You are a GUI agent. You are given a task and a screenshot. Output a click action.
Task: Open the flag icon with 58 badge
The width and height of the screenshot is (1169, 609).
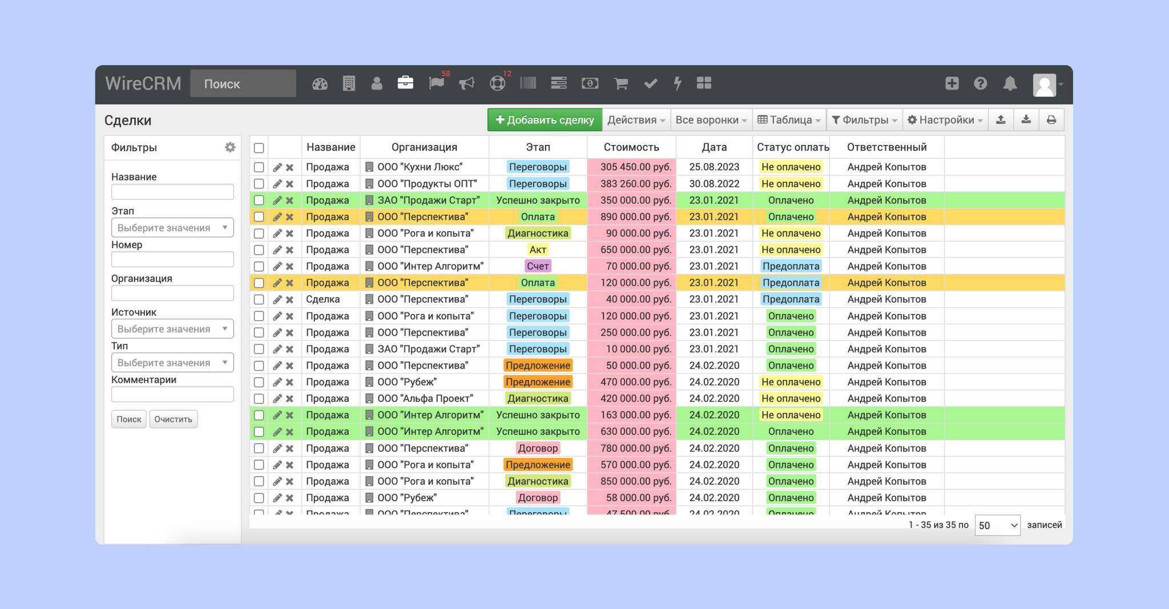pyautogui.click(x=436, y=84)
